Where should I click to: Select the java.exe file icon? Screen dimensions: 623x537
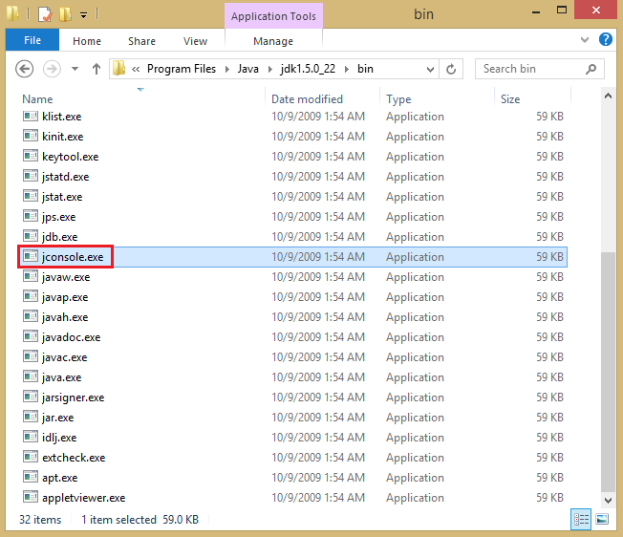click(x=31, y=376)
